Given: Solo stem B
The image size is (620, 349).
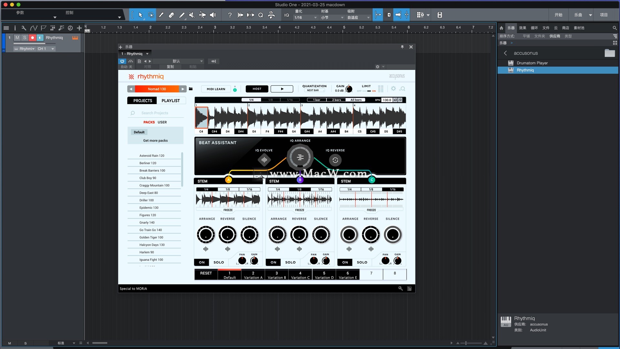Looking at the screenshot, I should [x=290, y=262].
